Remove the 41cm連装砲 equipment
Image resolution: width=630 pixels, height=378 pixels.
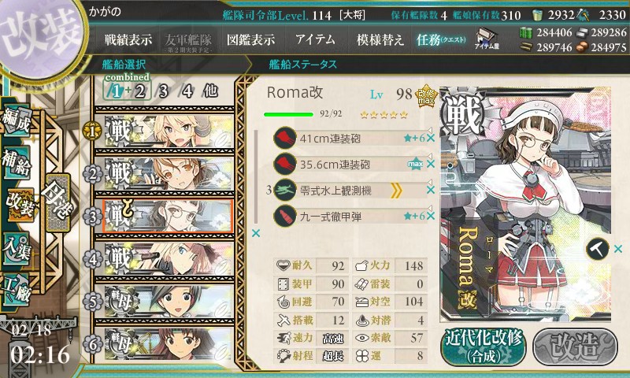pos(431,139)
